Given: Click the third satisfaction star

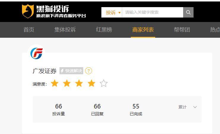Looking at the screenshot, I should pos(79,83).
